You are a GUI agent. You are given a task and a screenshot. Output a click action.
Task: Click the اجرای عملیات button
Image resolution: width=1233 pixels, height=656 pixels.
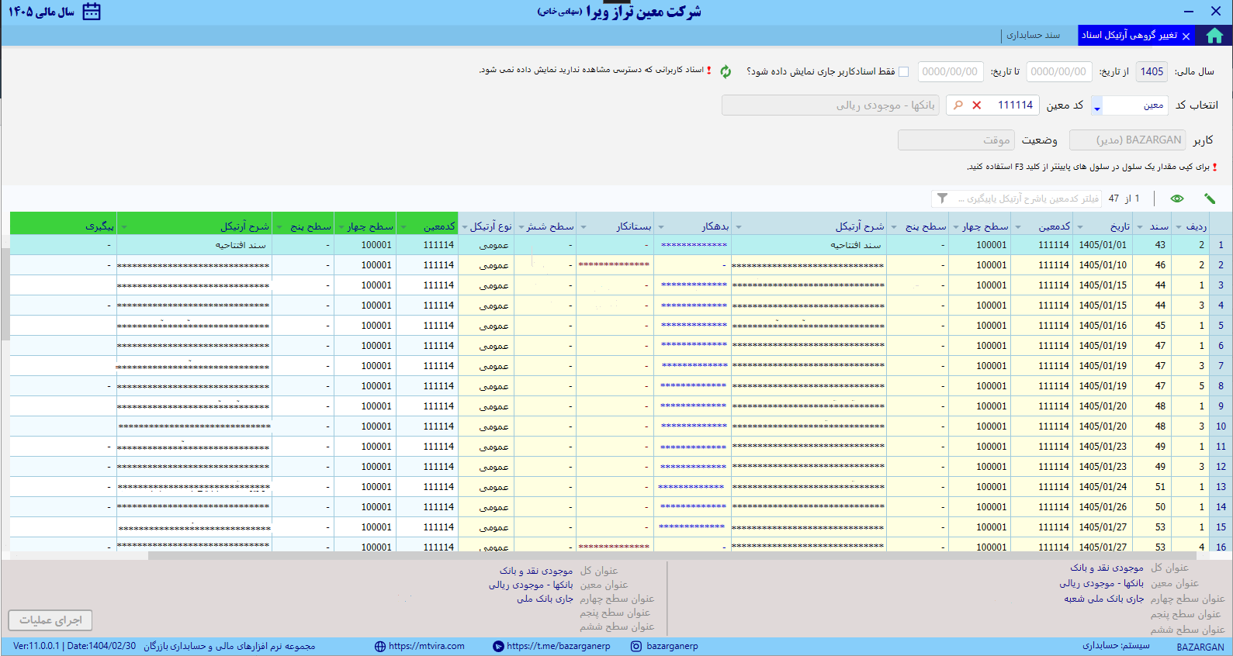50,620
